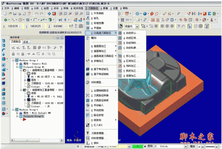Click the X coordinate lock button

tap(4, 26)
